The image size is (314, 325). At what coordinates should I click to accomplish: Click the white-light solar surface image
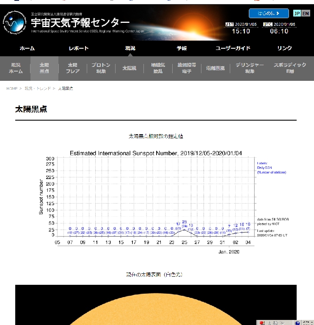(156, 305)
